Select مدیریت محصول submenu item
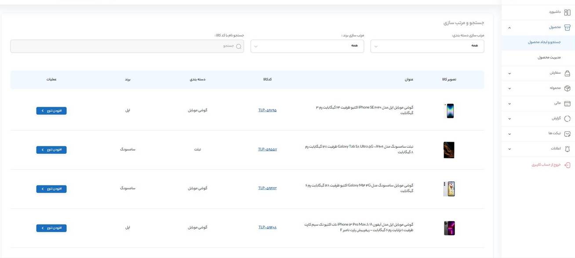Viewport: 575px width, 258px height. (549, 58)
